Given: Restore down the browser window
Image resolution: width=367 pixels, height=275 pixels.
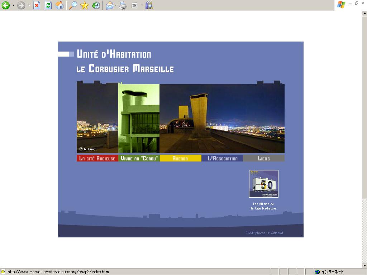Looking at the screenshot, I should [357, 3].
